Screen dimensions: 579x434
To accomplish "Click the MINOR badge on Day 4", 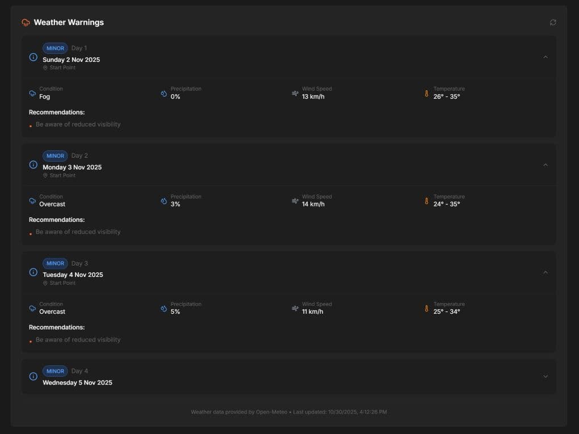I will (55, 371).
